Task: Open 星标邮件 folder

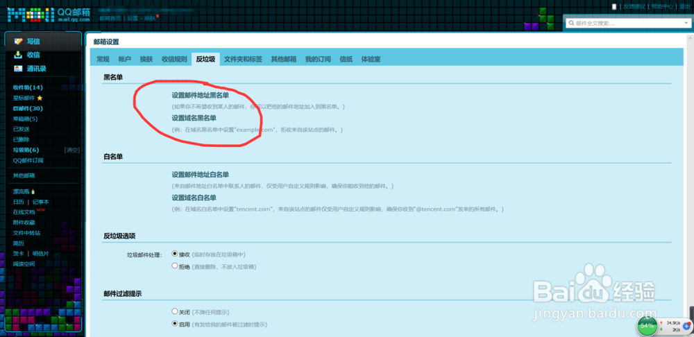Action: (24, 98)
